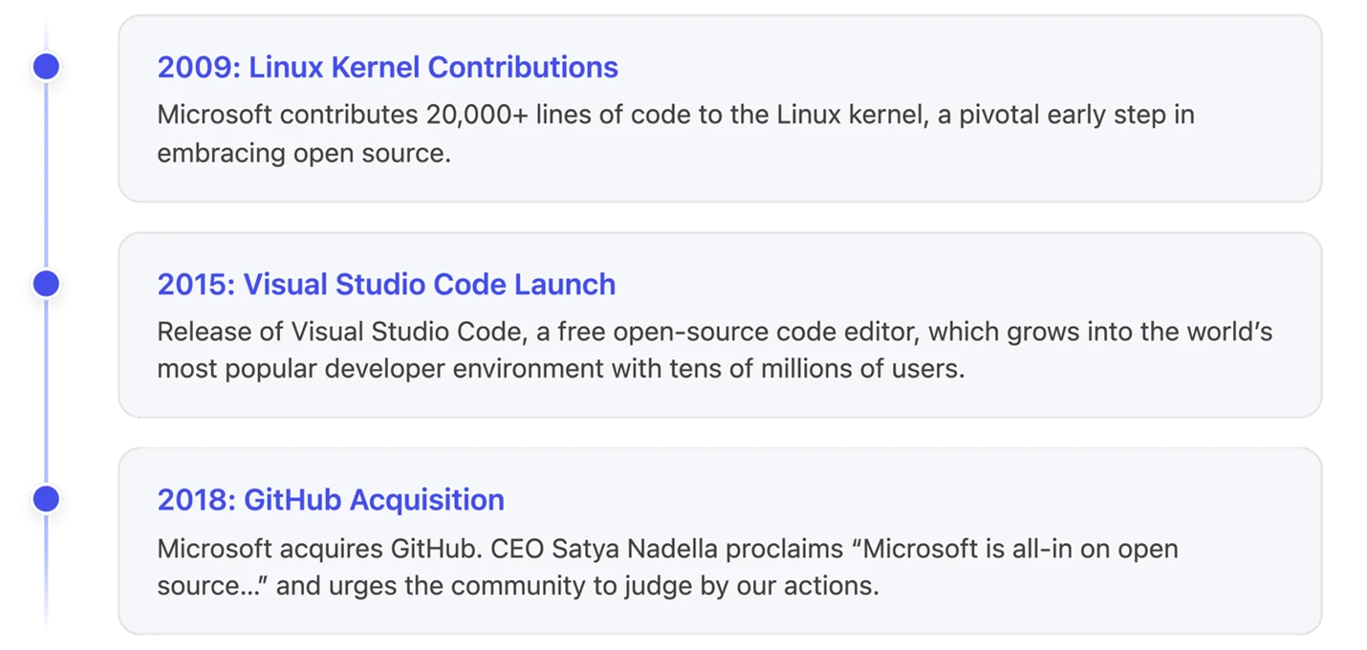Image resolution: width=1367 pixels, height=650 pixels.
Task: Click the "Microsoft acquires GitHub." sentence
Action: 312,549
